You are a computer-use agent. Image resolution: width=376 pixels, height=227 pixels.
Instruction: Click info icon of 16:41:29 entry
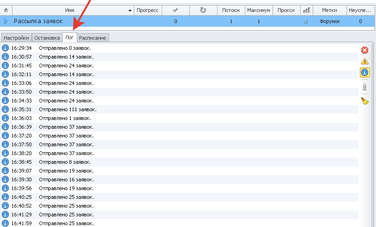[5, 214]
